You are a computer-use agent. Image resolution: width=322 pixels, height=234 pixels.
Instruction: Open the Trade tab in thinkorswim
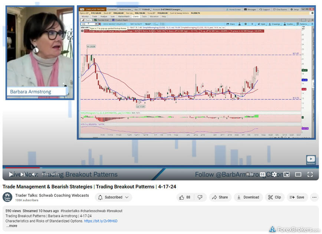tap(95, 16)
